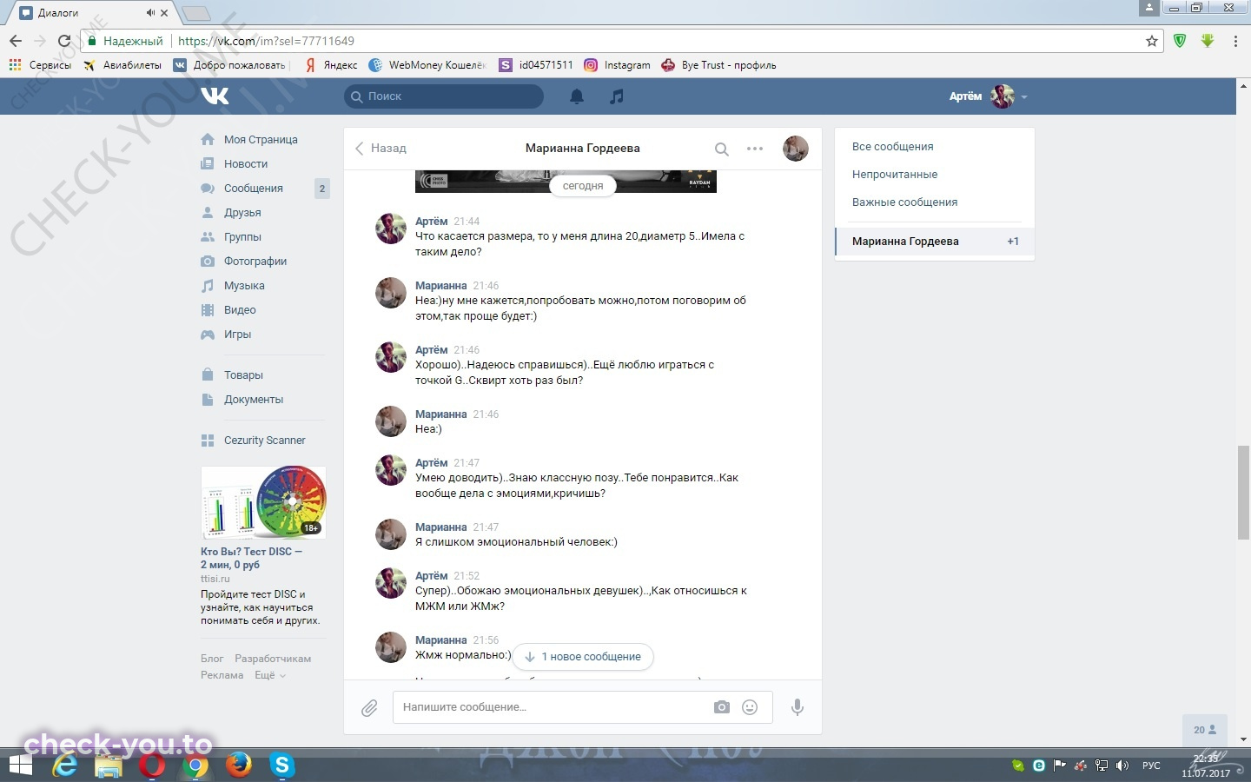Viewport: 1251px width, 782px height.
Task: Open the emoji smiley picker
Action: tap(750, 707)
